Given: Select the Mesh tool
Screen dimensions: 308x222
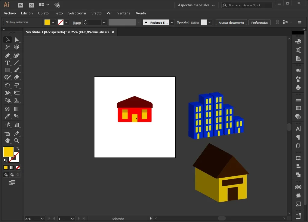Looking at the screenshot, I should 8,109.
